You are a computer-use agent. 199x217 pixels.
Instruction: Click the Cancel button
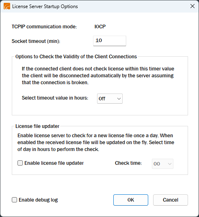171,200
